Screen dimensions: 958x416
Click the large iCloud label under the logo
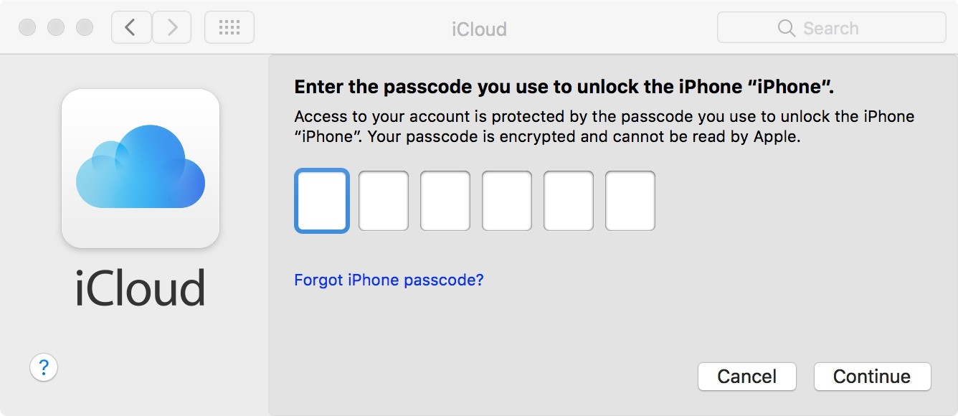tap(141, 288)
